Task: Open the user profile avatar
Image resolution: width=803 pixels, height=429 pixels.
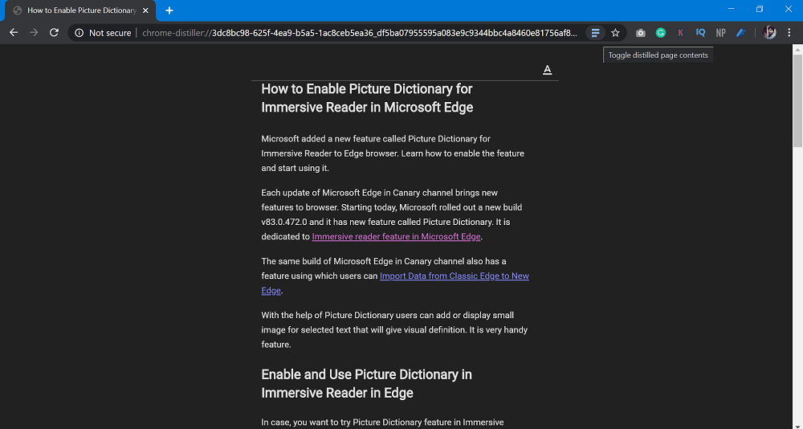Action: click(769, 33)
